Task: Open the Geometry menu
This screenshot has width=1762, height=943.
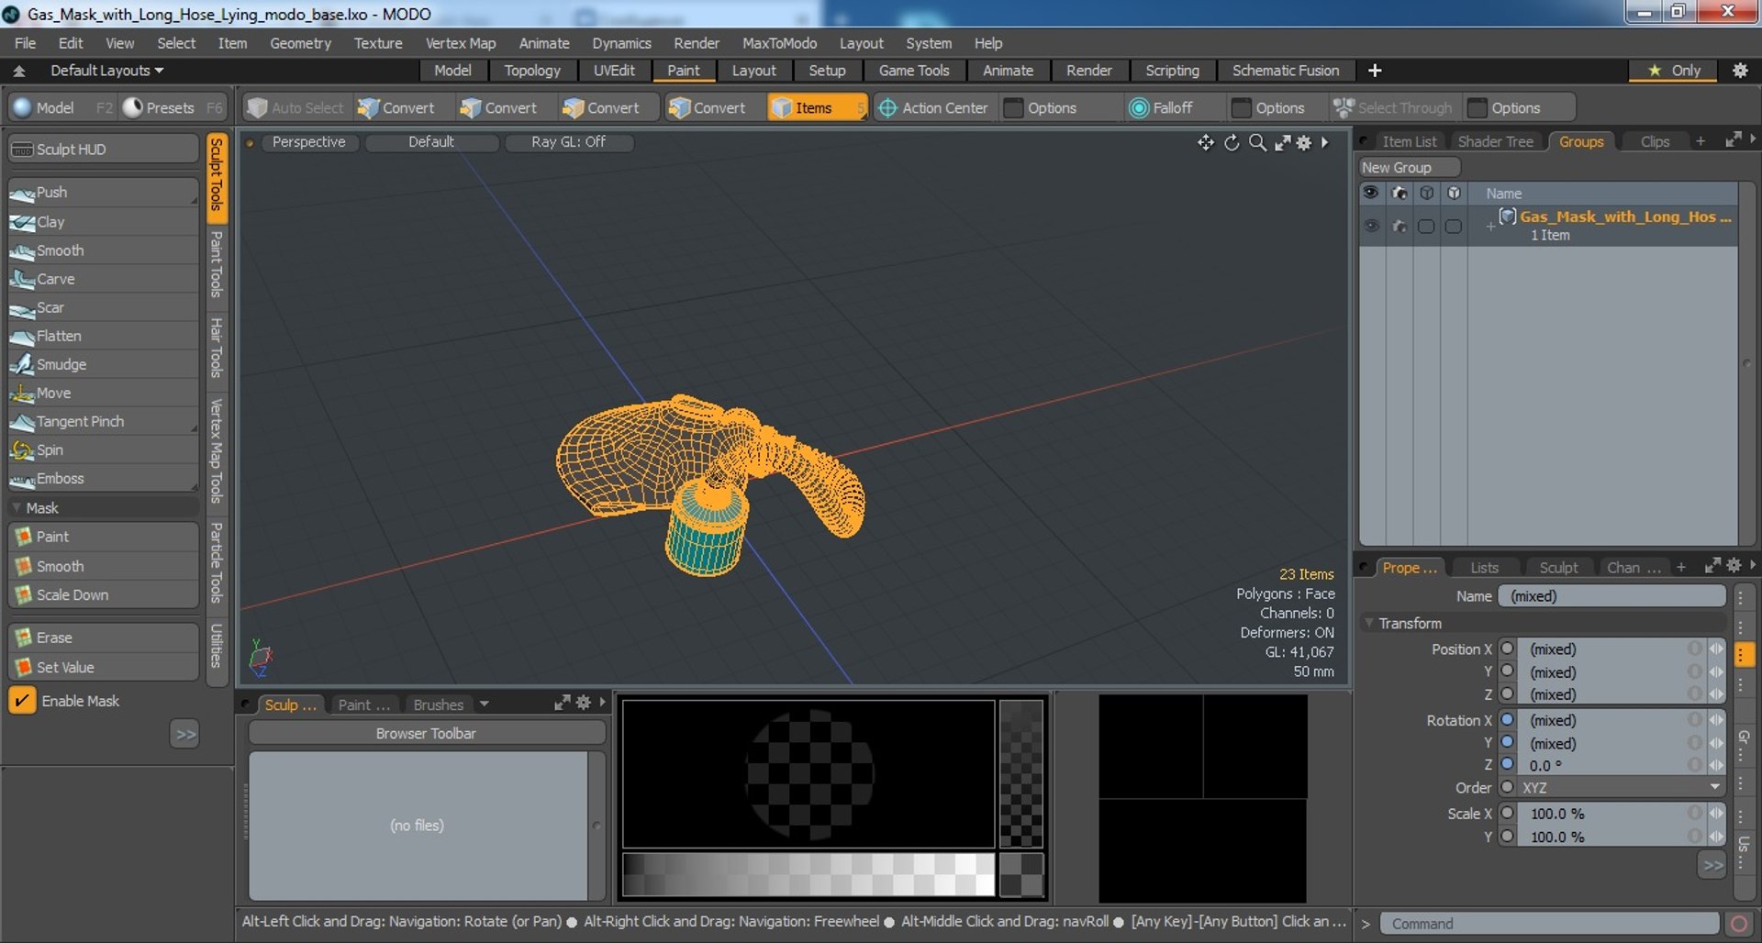Action: click(x=299, y=43)
